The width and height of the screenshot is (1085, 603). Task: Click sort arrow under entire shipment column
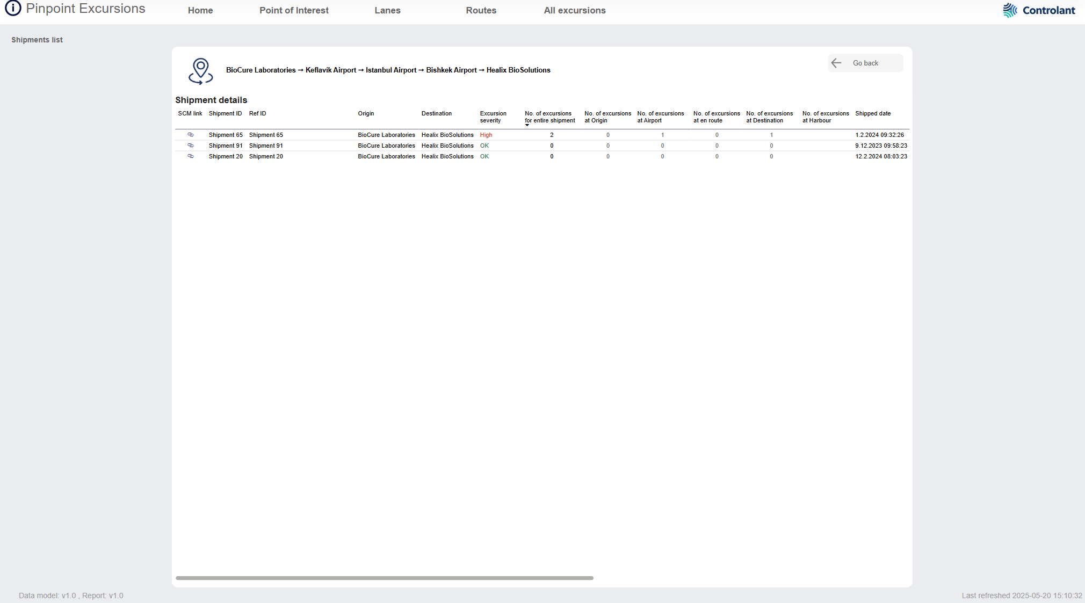(x=527, y=125)
